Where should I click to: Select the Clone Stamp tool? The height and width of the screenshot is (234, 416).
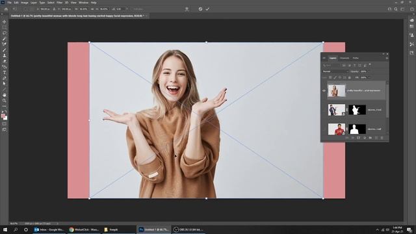(x=5, y=55)
